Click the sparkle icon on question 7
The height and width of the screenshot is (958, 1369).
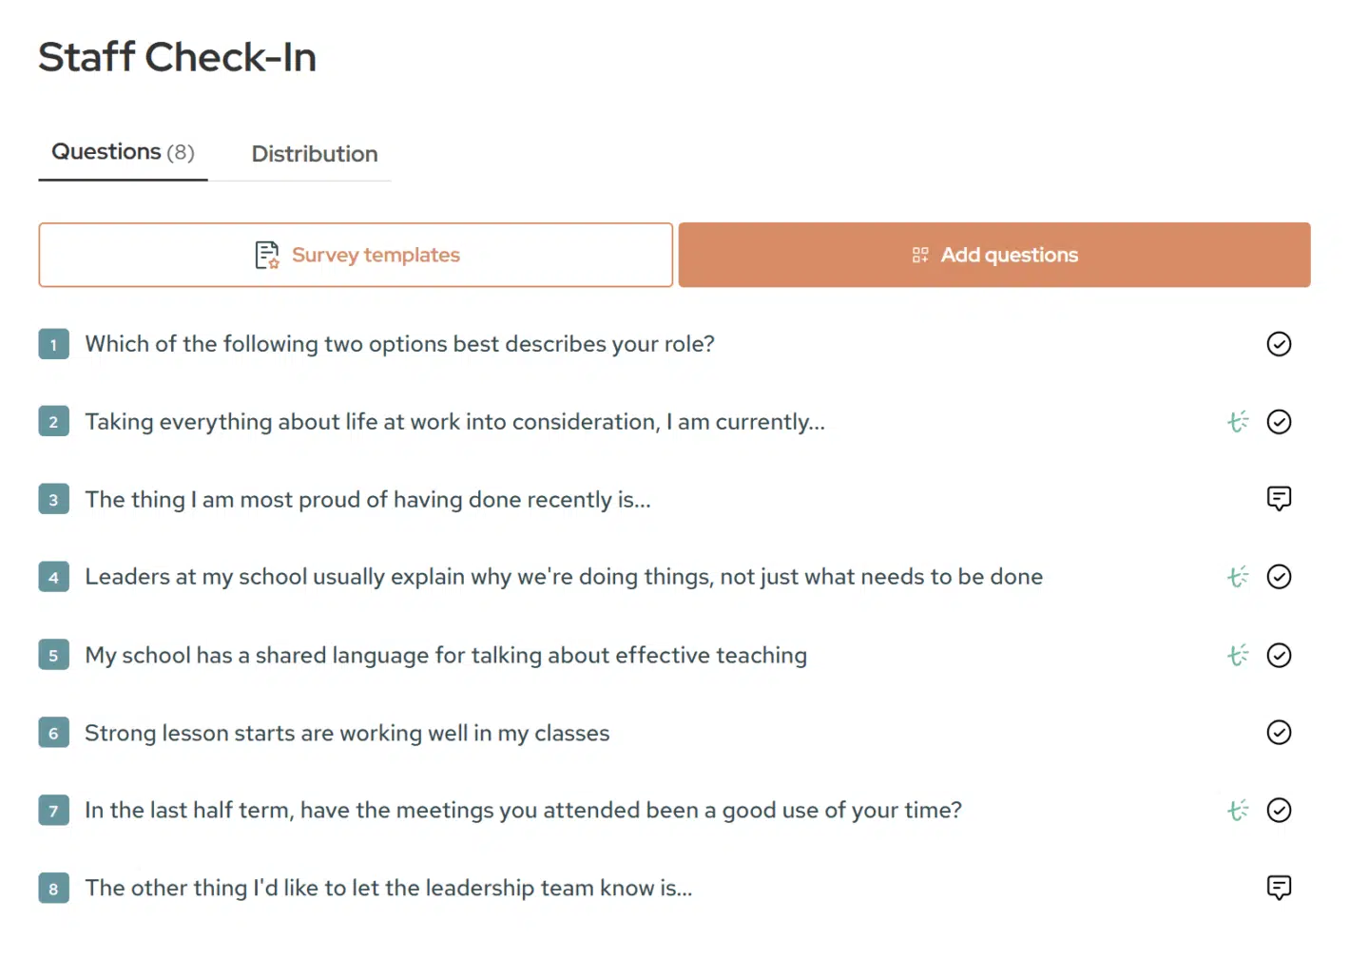pyautogui.click(x=1237, y=811)
